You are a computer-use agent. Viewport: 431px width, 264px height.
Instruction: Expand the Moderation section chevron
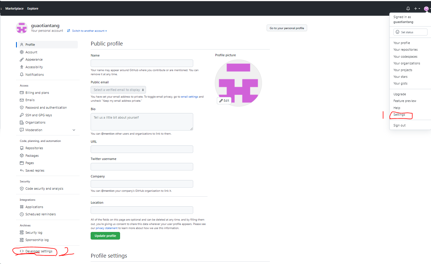[x=74, y=130]
